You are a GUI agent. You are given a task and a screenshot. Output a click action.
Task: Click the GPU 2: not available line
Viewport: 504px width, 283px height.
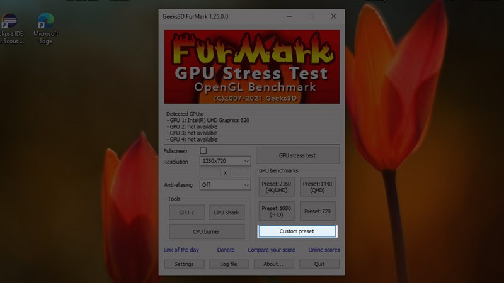click(x=192, y=127)
